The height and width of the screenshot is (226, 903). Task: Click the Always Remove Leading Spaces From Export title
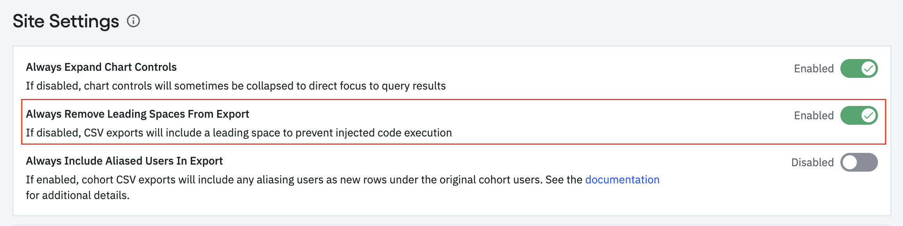pyautogui.click(x=137, y=114)
